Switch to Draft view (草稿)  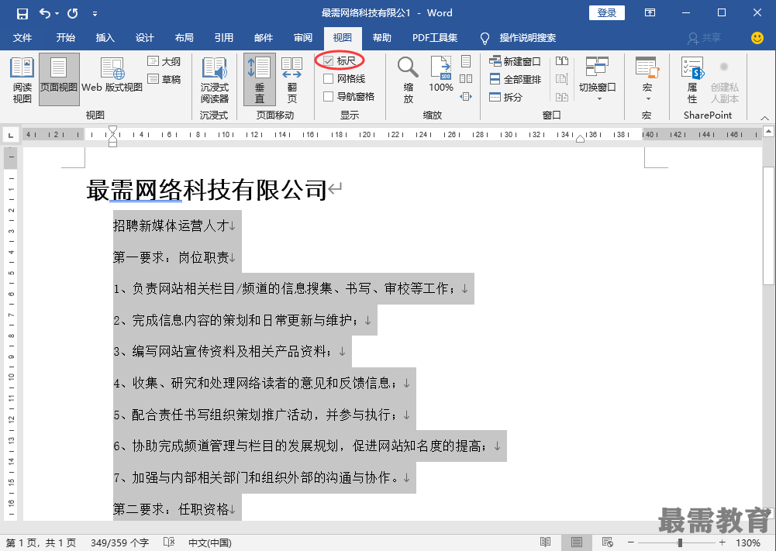(x=164, y=79)
